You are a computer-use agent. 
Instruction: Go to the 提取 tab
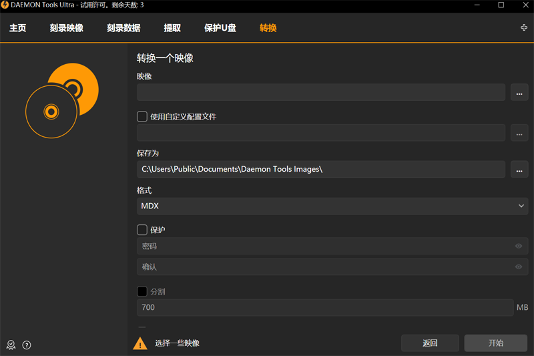[x=172, y=28]
